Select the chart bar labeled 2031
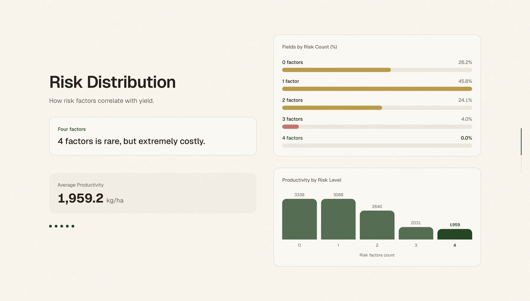The height and width of the screenshot is (301, 530). (416, 233)
